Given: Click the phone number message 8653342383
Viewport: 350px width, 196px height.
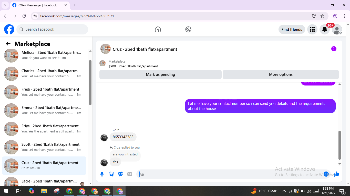Looking at the screenshot, I should click(123, 137).
